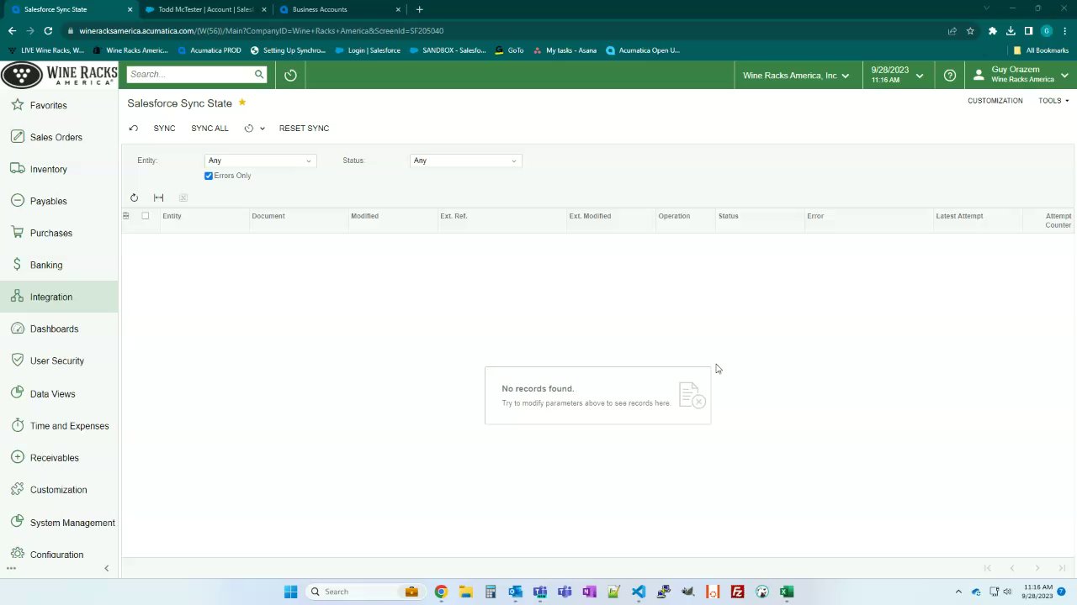Reload the browser page
The width and height of the screenshot is (1077, 605).
point(48,31)
